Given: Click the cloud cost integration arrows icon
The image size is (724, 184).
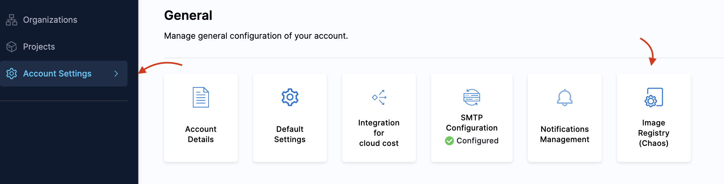Looking at the screenshot, I should tap(379, 97).
